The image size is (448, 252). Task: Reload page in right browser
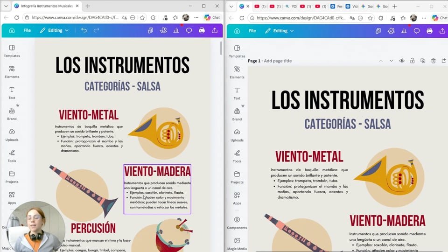click(242, 18)
